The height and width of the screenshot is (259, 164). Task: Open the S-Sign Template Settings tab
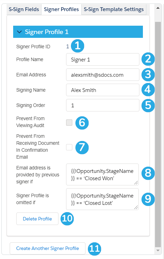click(x=113, y=9)
